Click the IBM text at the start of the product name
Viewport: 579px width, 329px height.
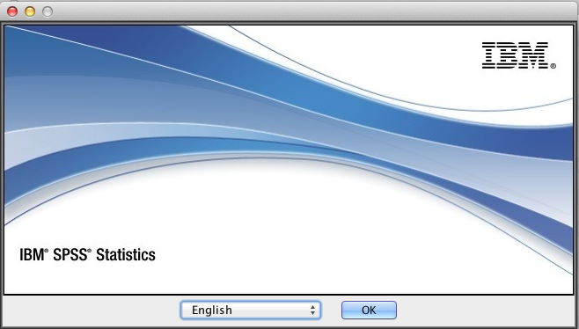(32, 255)
